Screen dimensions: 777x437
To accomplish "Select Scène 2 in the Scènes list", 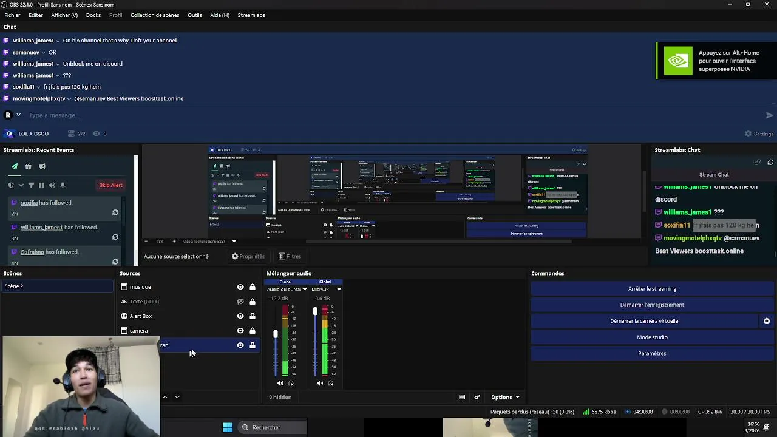I will point(58,286).
